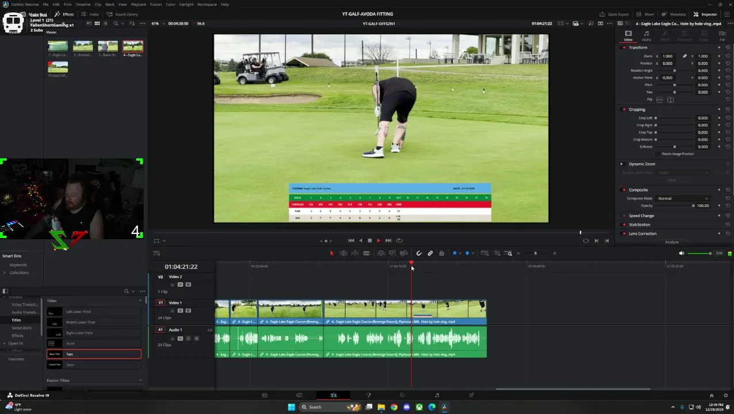Collapse the Titles list header chevron
This screenshot has width=734, height=414.
[x=140, y=301]
